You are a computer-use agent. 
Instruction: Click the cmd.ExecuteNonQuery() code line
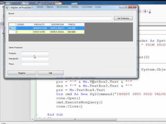79,102
